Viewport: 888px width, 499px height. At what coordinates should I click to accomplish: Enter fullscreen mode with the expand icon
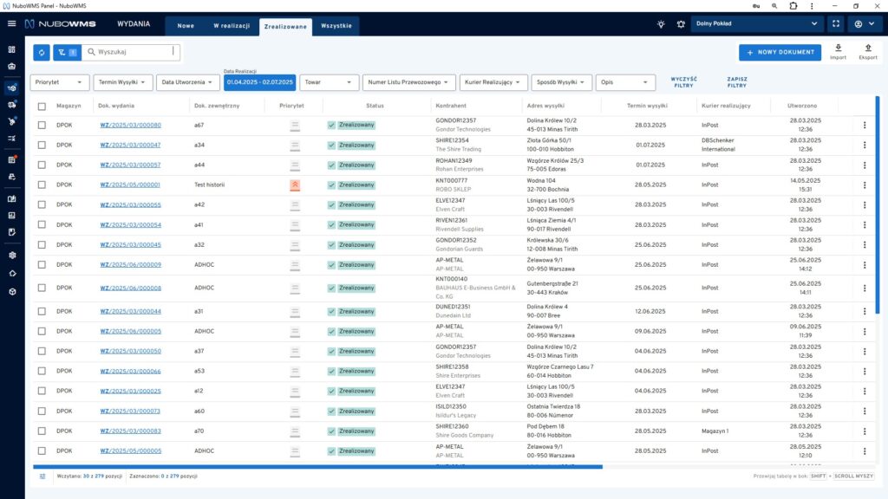835,24
